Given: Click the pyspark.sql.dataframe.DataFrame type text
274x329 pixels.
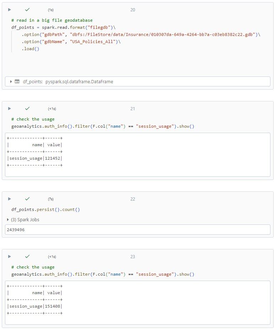Looking at the screenshot, I should tap(79, 81).
